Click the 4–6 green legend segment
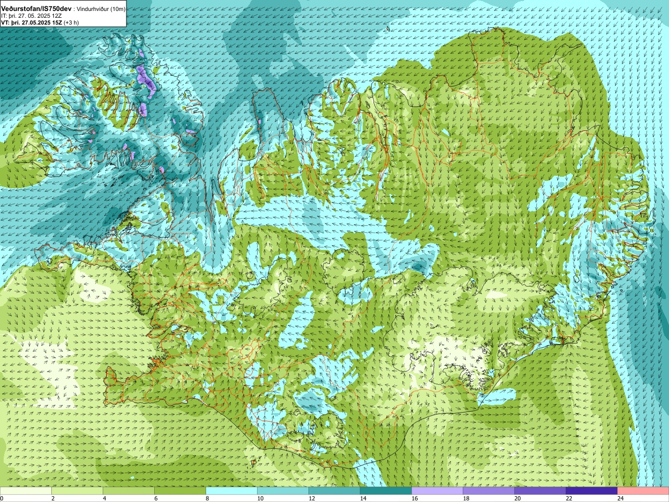The height and width of the screenshot is (502, 669). tap(129, 491)
